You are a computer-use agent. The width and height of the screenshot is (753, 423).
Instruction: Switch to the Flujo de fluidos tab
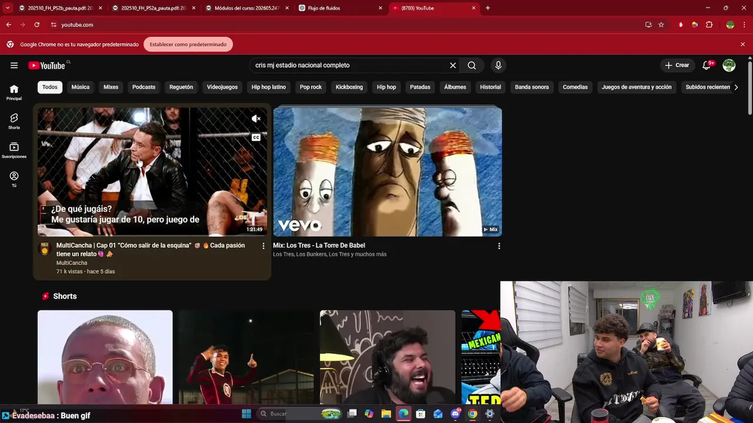pos(340,8)
